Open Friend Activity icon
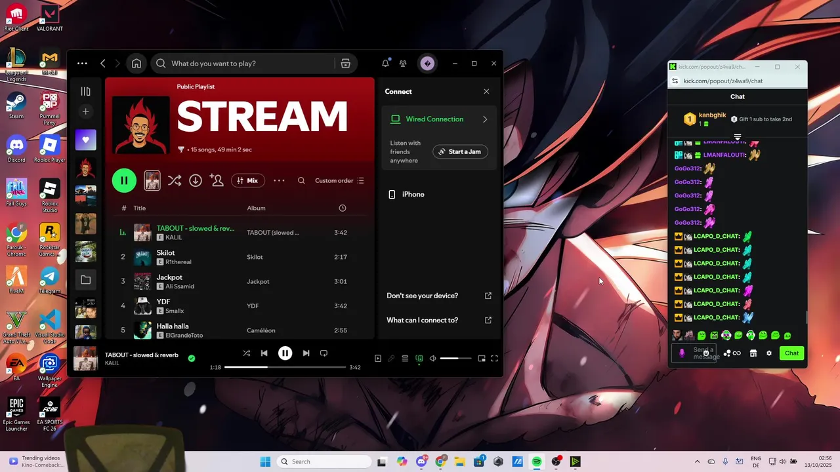Screen dimensions: 840x472 [403, 64]
